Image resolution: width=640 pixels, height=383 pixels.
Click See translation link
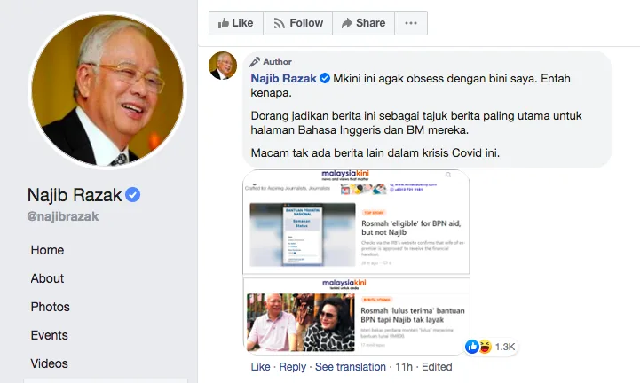351,367
